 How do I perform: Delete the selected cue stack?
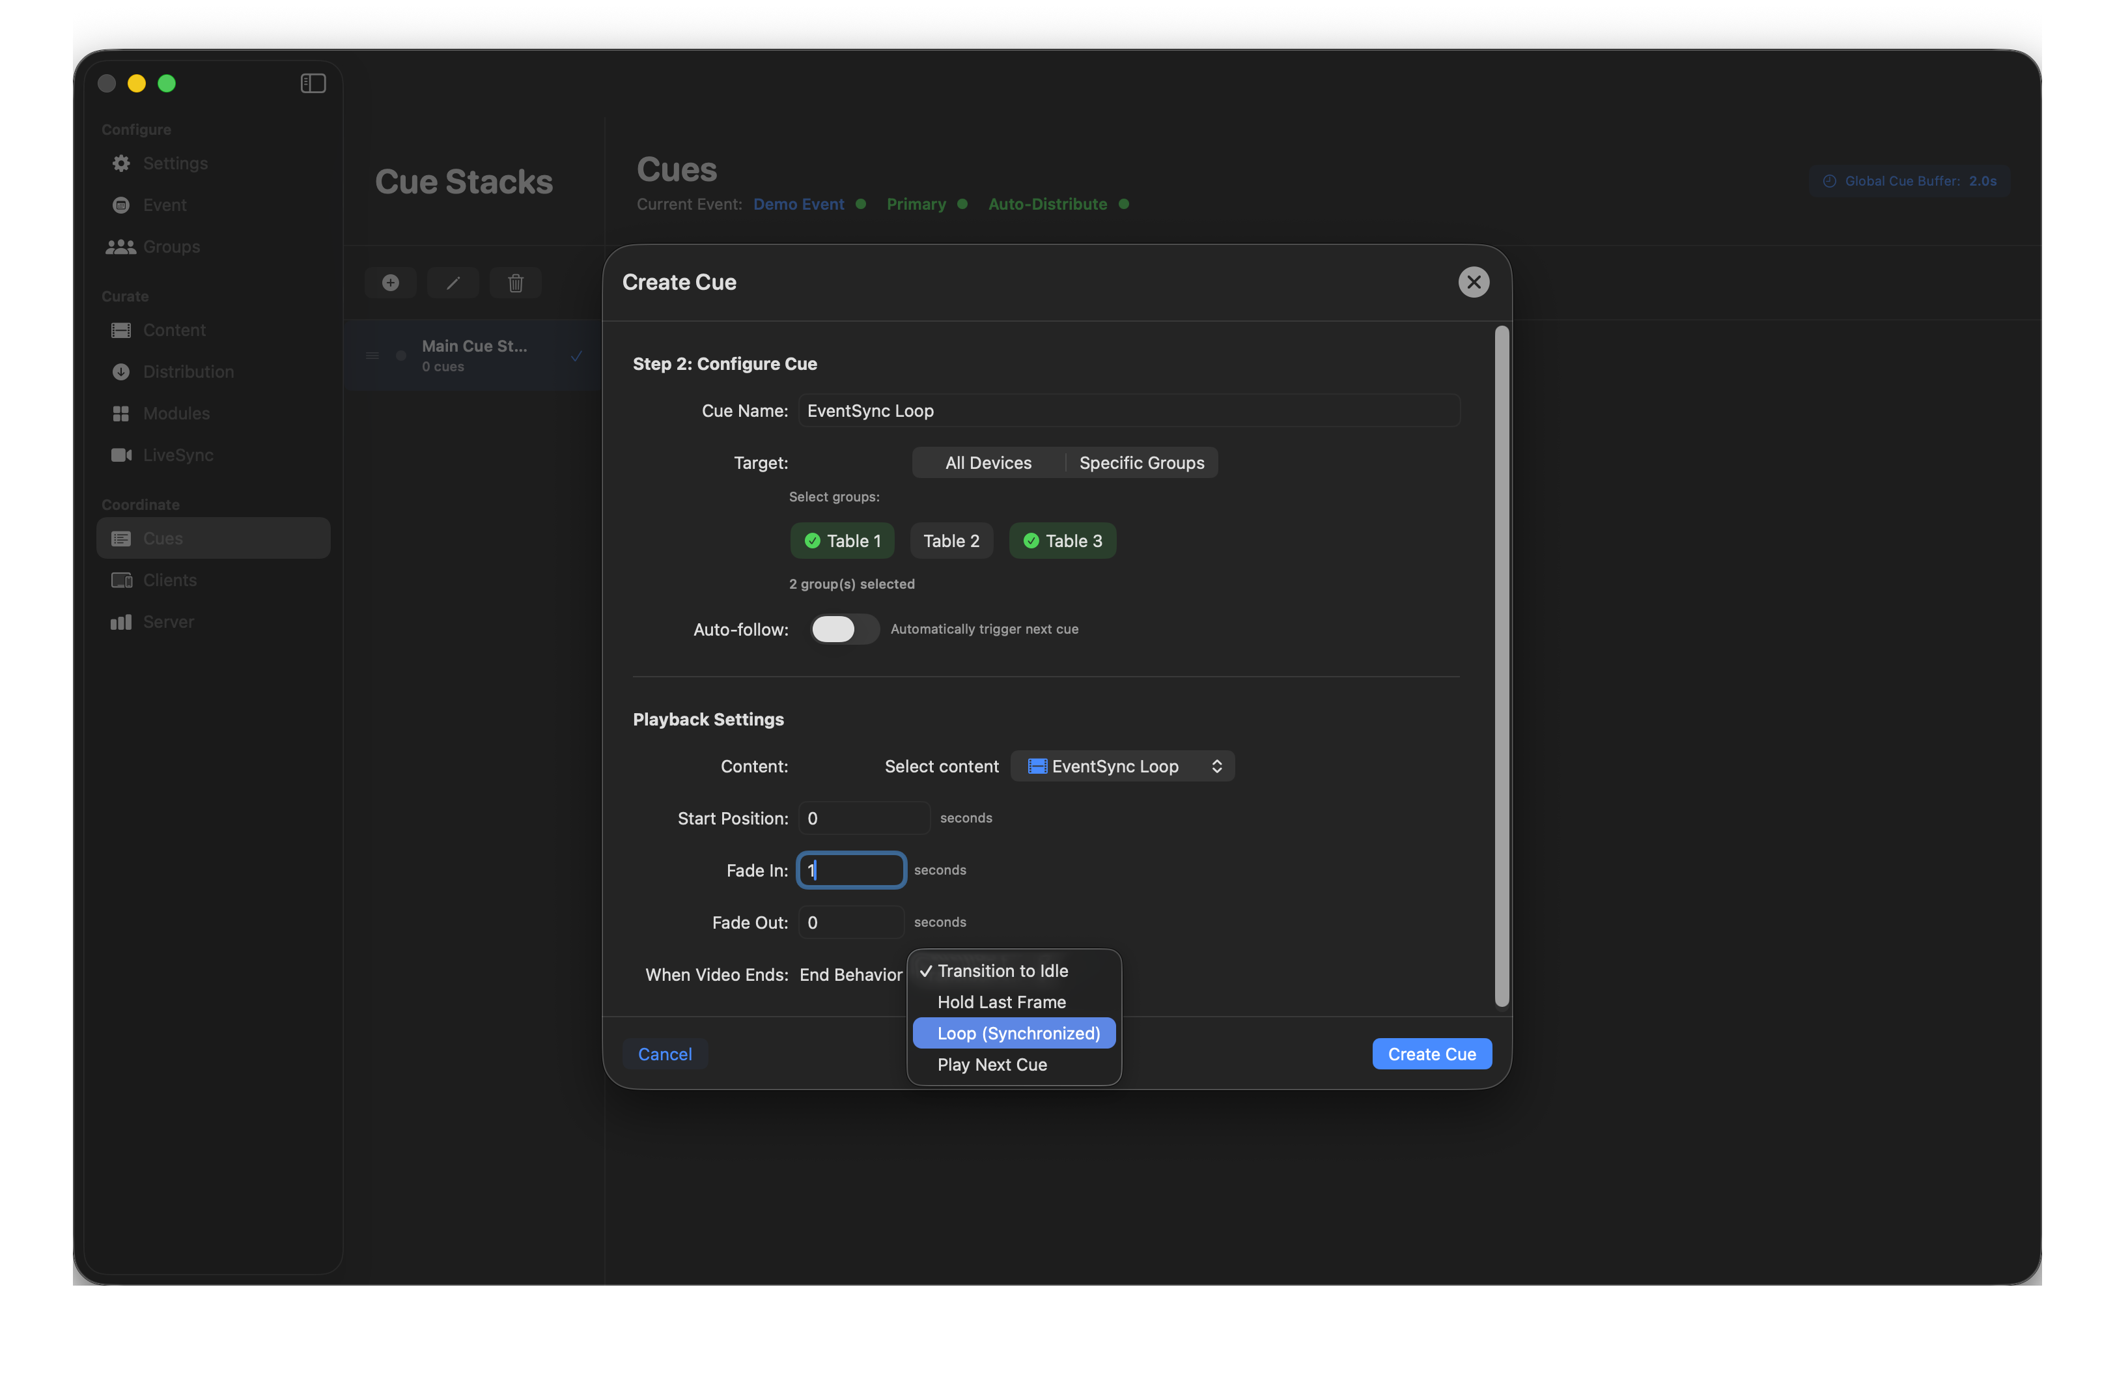click(x=516, y=283)
